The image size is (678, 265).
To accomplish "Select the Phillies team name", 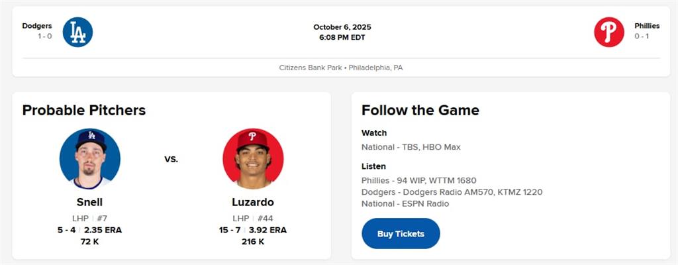I will click(x=647, y=26).
